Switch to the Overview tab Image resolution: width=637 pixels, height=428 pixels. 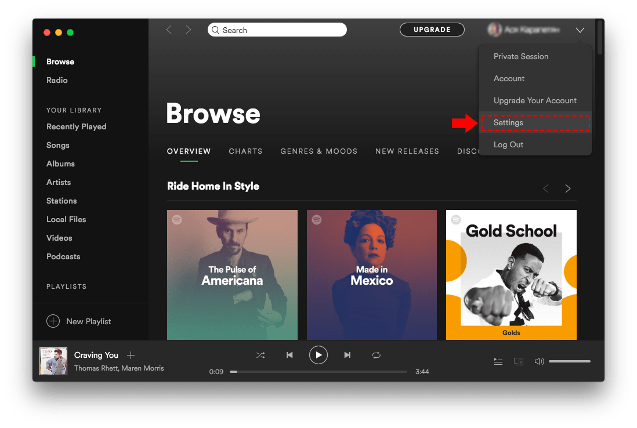pos(189,151)
